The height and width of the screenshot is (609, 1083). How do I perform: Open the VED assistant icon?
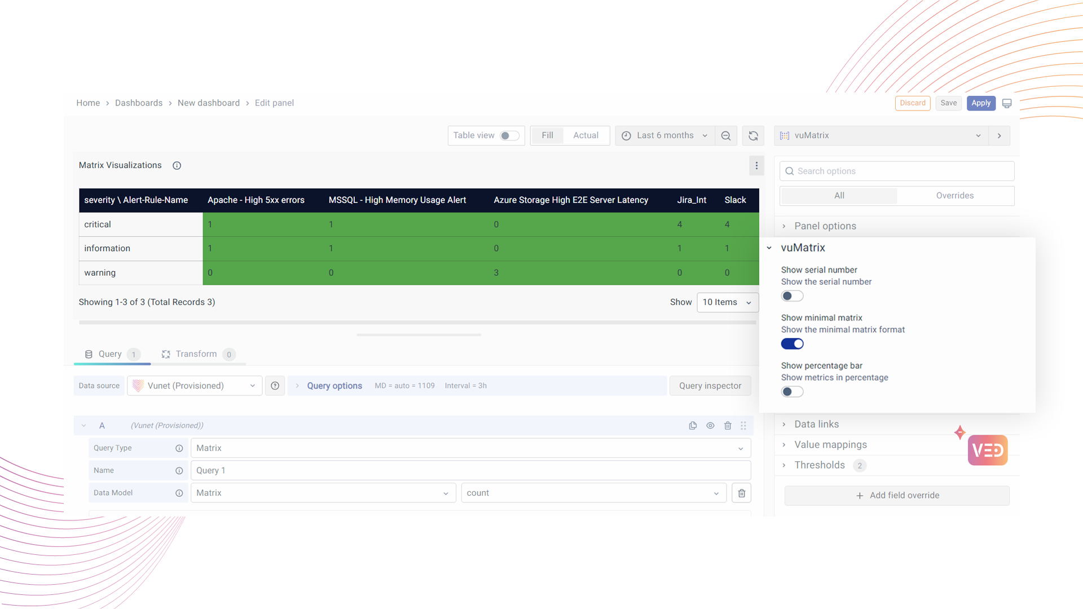(987, 450)
